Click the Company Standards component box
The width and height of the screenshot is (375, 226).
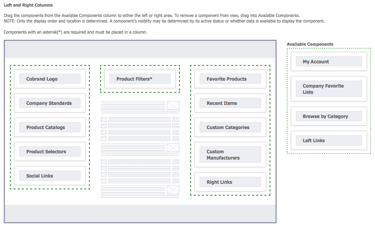tap(50, 103)
